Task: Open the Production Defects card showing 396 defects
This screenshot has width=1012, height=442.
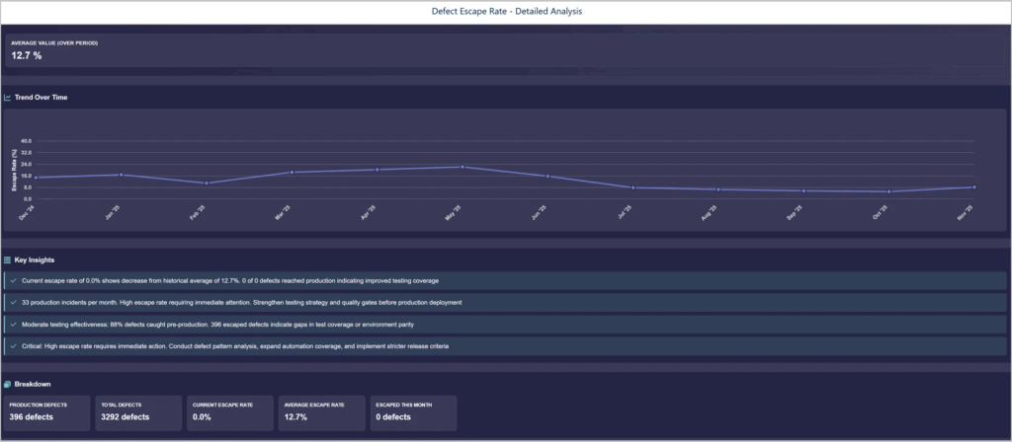Action: tap(47, 412)
